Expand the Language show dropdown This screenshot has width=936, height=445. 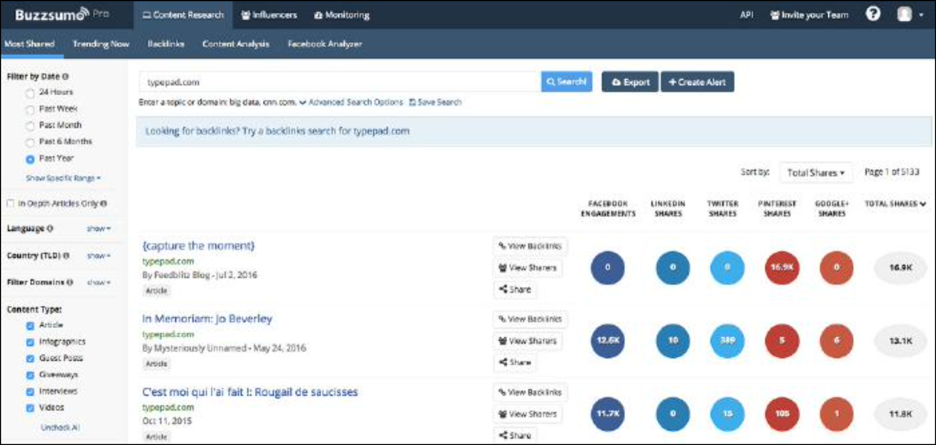click(x=99, y=228)
